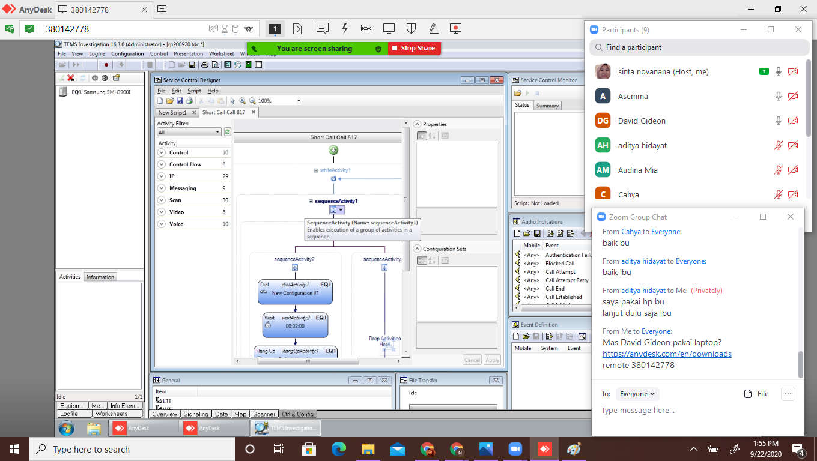This screenshot has height=461, width=817.
Task: Collapse the sequenceActivity1 node box
Action: (x=311, y=202)
